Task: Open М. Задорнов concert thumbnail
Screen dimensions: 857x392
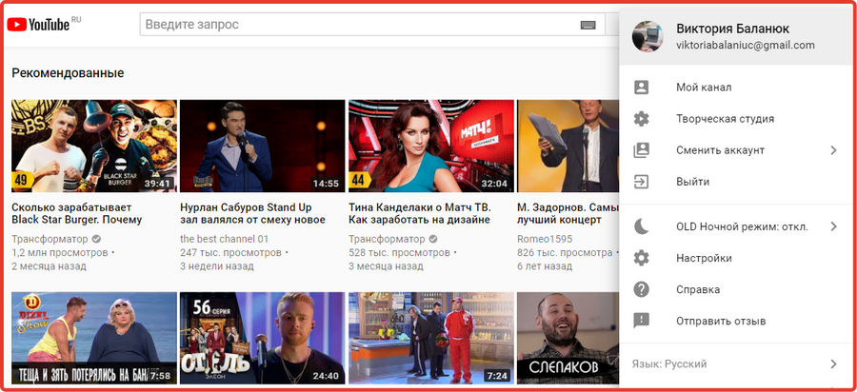Action: [x=568, y=146]
